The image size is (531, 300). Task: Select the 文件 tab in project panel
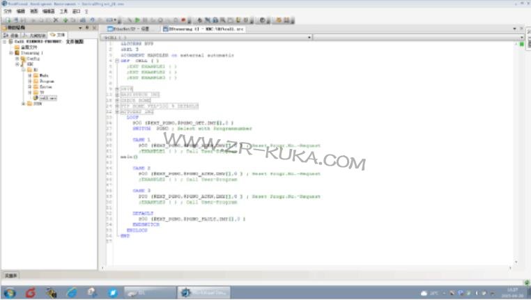pos(59,34)
